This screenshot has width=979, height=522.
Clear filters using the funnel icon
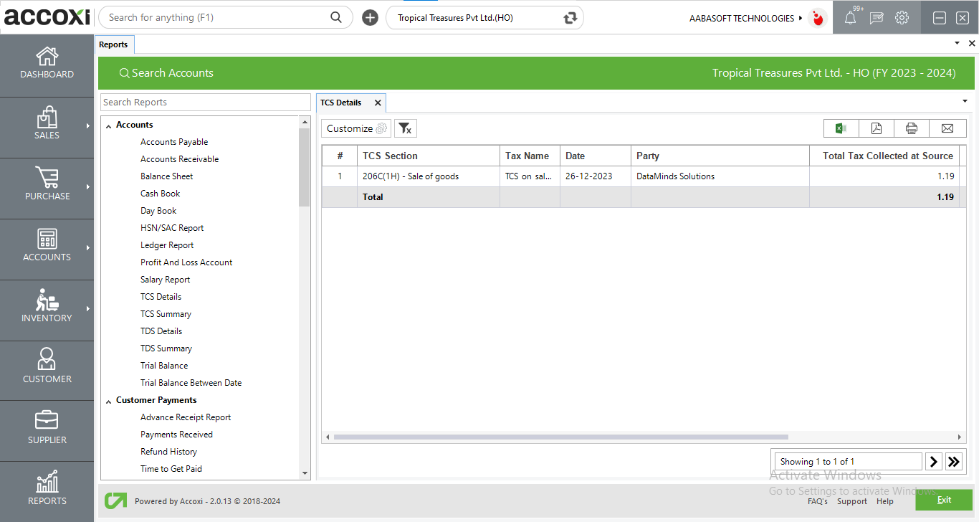tap(405, 128)
